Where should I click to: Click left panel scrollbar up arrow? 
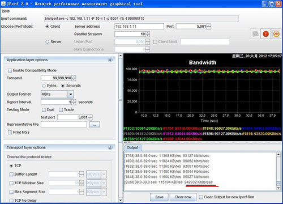pyautogui.click(x=121, y=56)
